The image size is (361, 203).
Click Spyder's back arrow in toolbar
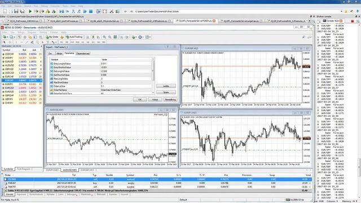(x=125, y=11)
